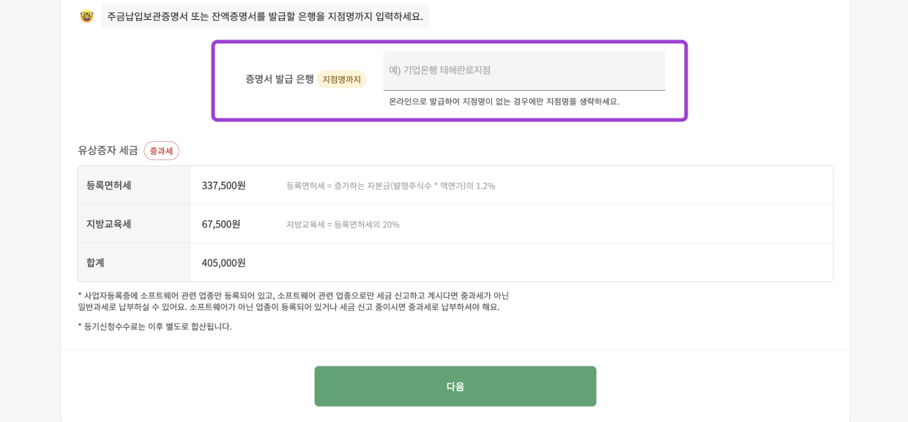The image size is (908, 422).
Task: Click the 합계 total row header
Action: point(94,263)
